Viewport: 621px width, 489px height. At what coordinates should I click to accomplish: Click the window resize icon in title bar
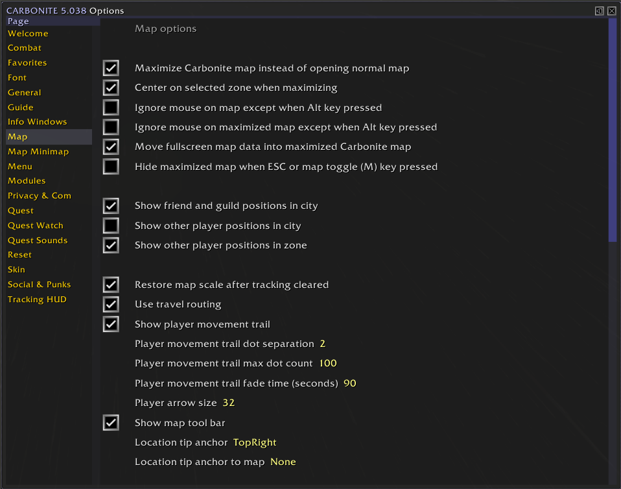(600, 10)
